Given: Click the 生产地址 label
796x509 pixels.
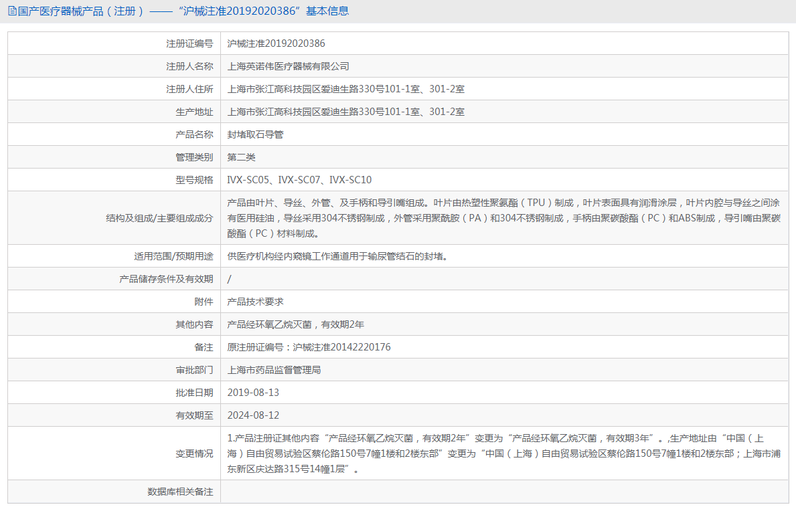Looking at the screenshot, I should (194, 112).
